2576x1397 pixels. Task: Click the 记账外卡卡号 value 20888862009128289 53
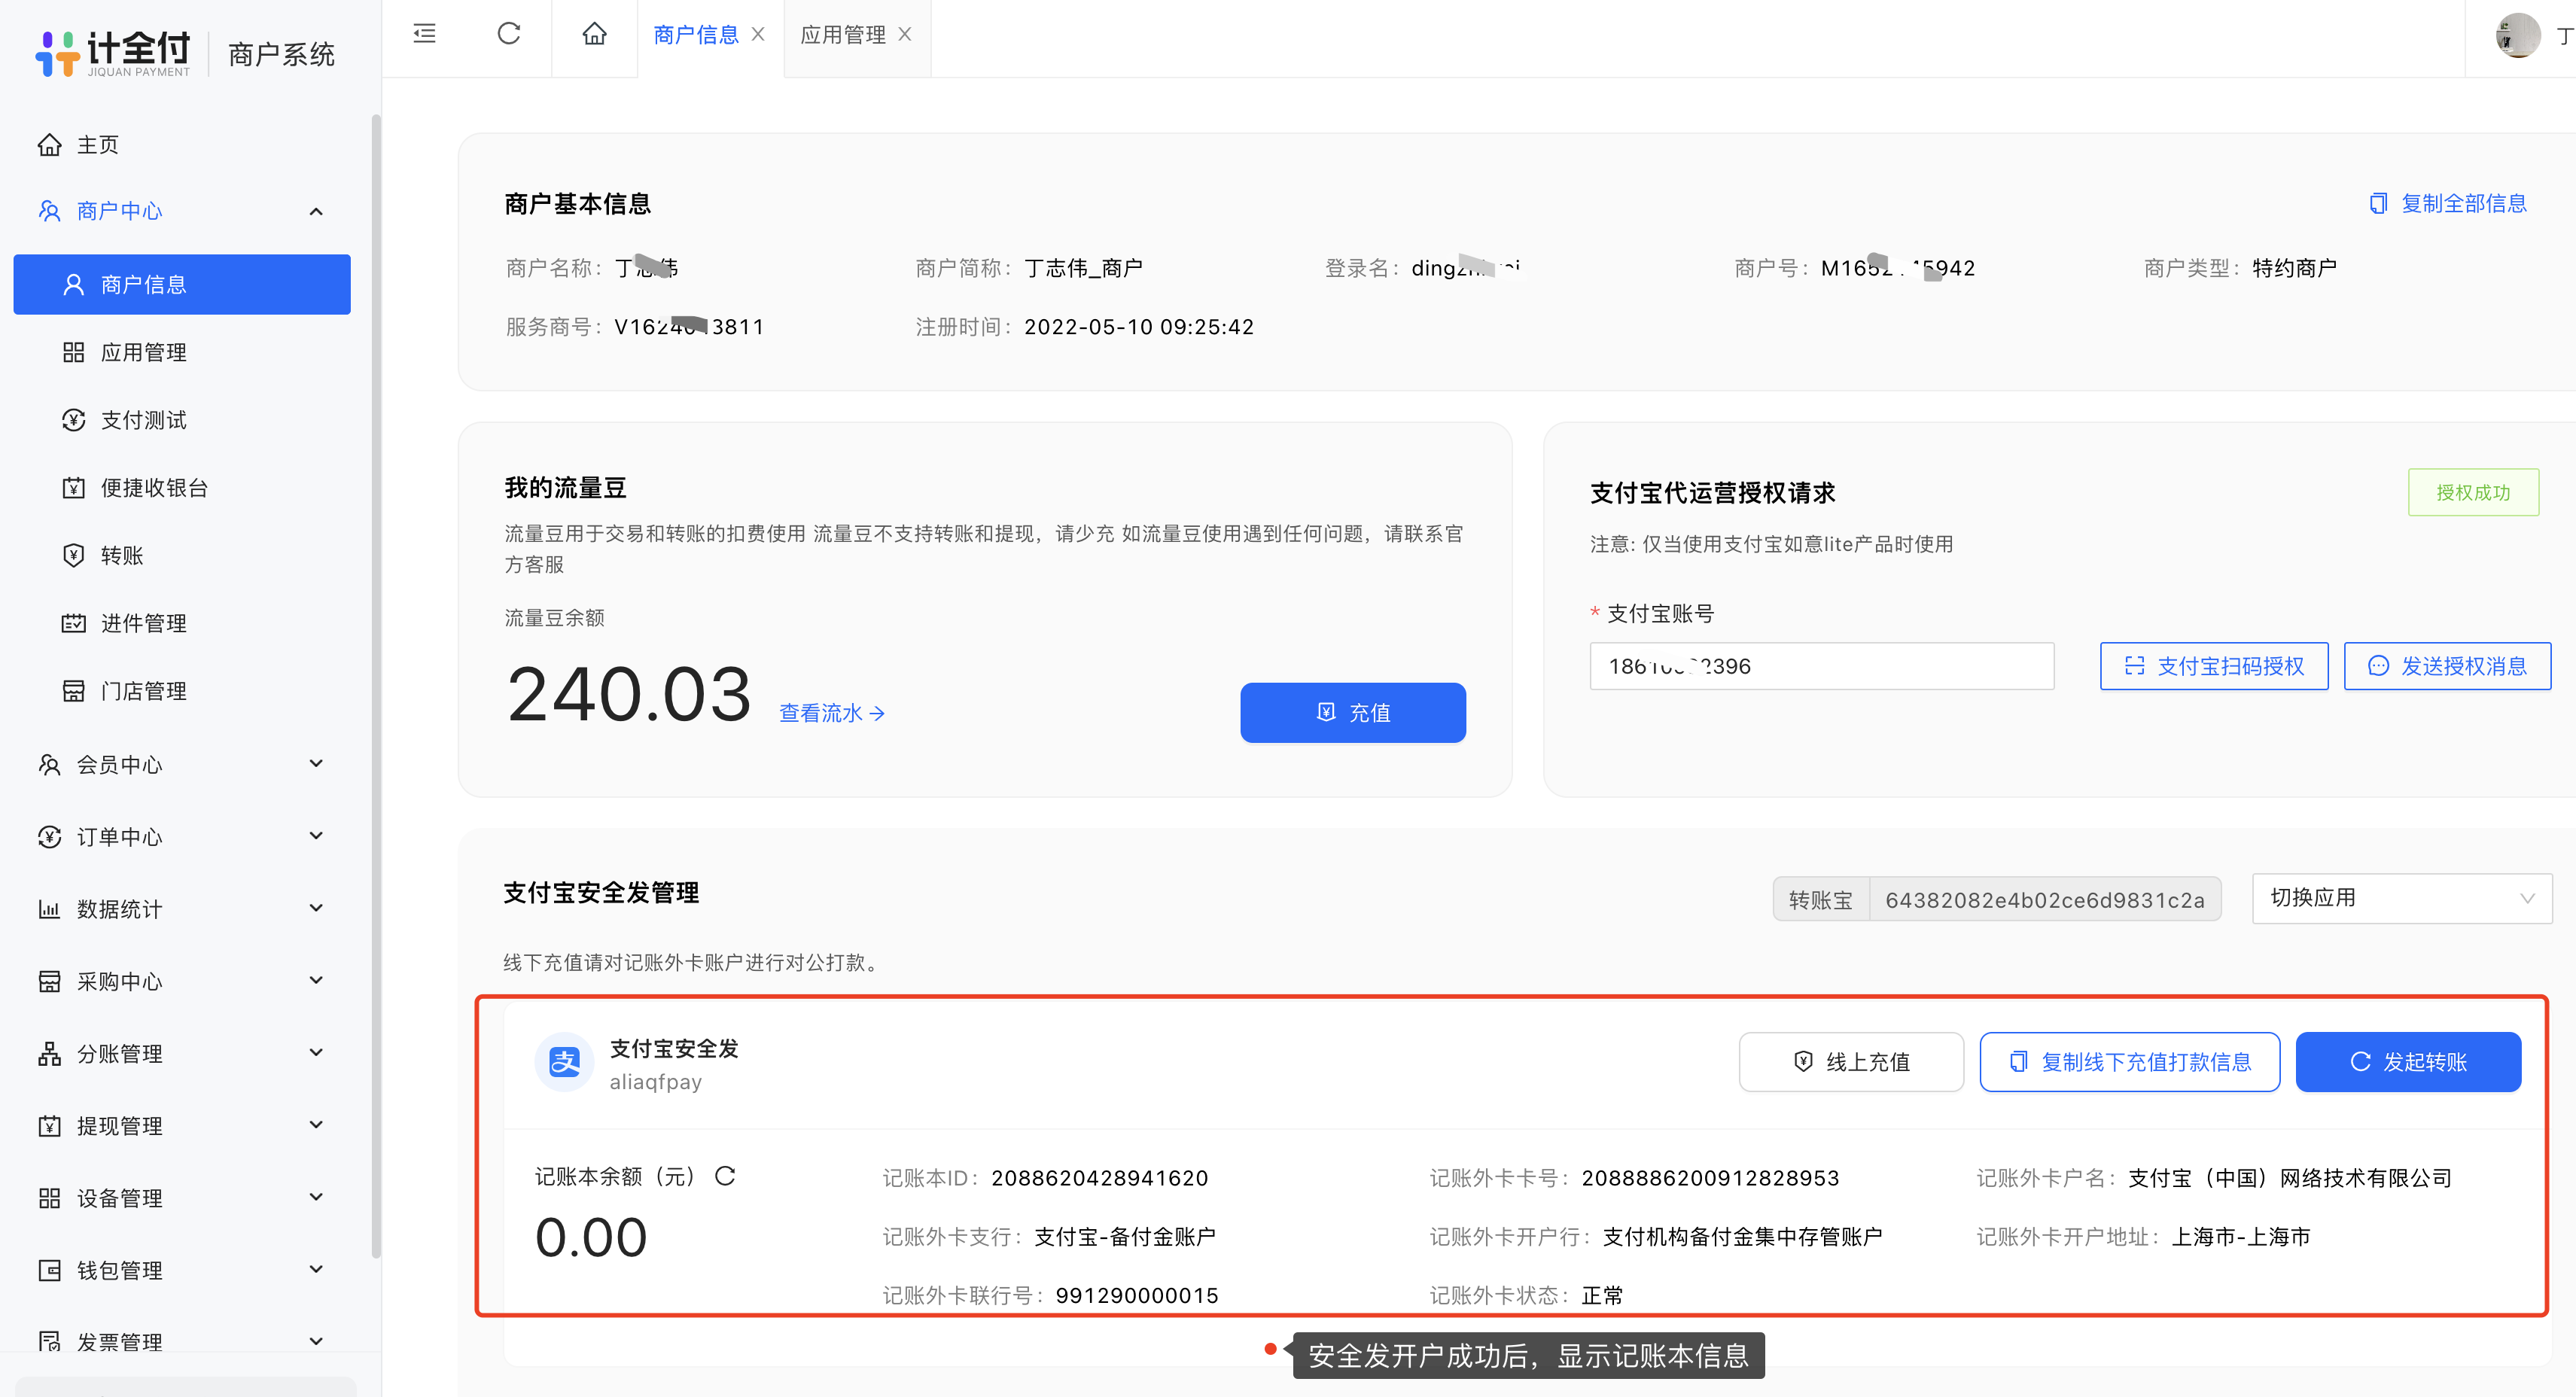click(1710, 1178)
